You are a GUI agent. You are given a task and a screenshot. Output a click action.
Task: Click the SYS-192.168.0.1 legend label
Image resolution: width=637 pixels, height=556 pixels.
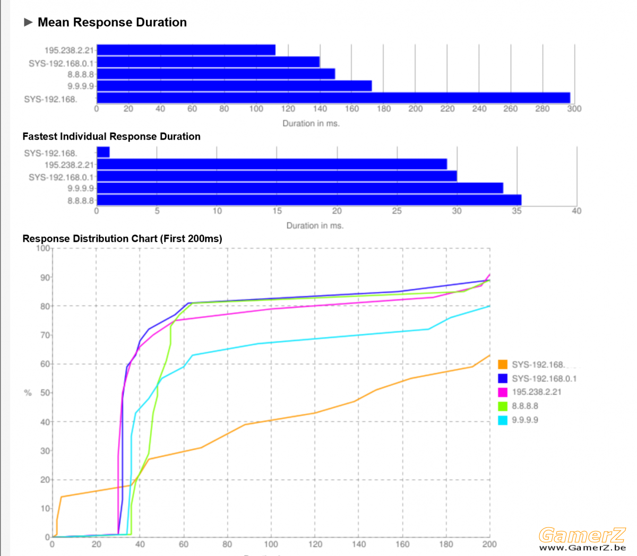(x=544, y=378)
